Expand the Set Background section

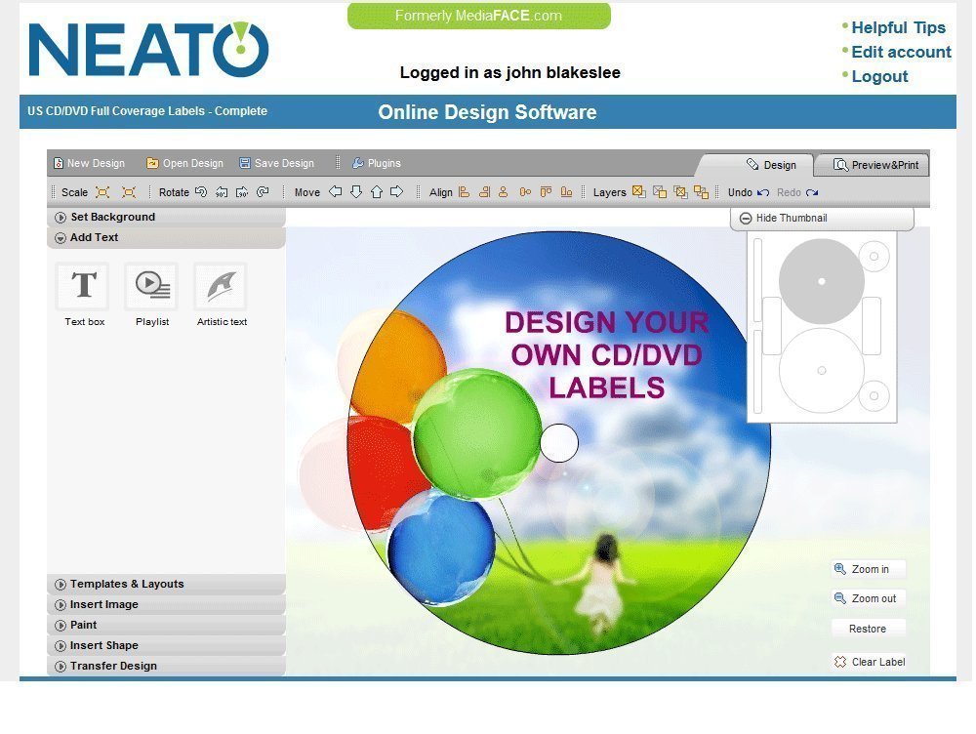[x=111, y=218]
